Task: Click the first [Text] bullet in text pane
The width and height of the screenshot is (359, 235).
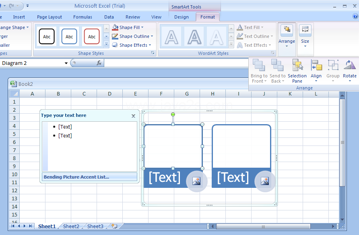Action: point(65,127)
